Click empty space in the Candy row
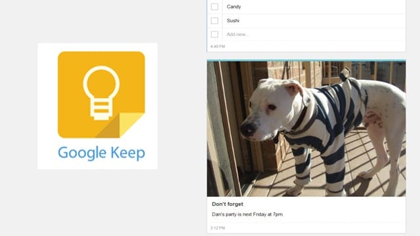The height and width of the screenshot is (236, 420). pos(322,7)
